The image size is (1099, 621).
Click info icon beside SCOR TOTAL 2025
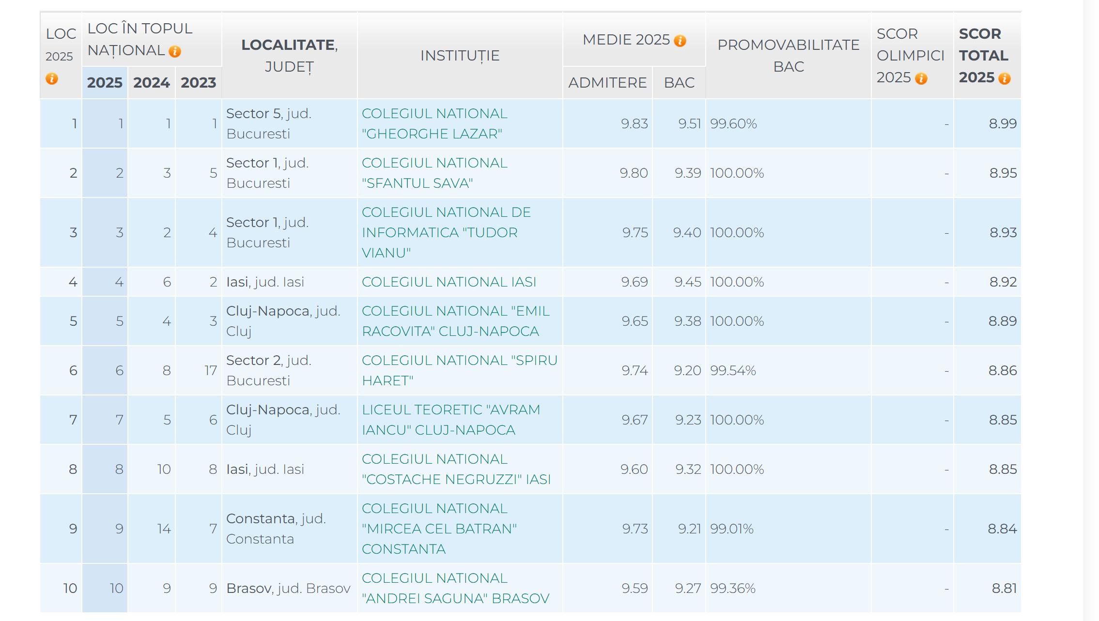(x=1005, y=78)
